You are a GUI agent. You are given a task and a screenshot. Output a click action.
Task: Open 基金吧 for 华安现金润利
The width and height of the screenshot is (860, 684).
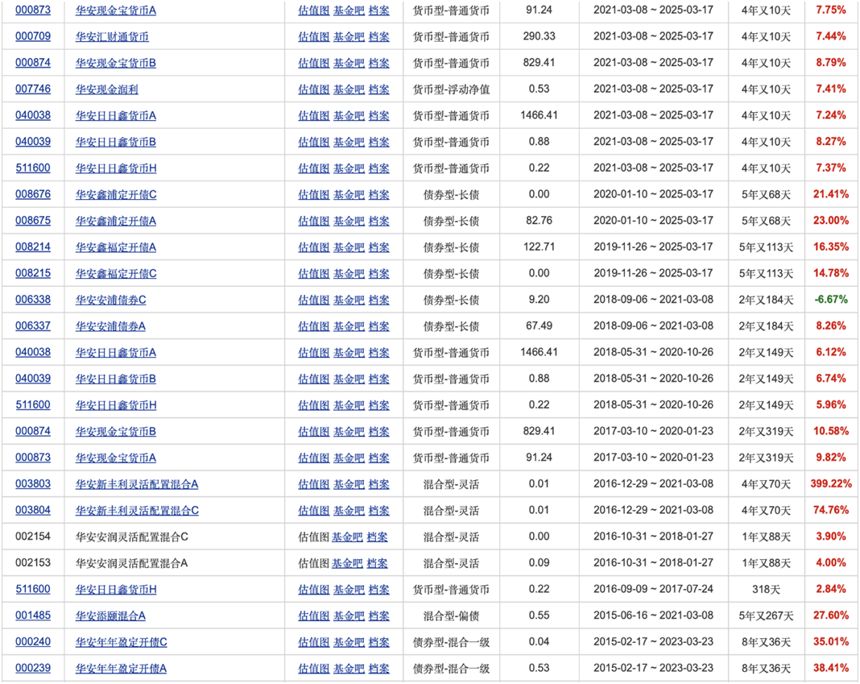pos(349,89)
